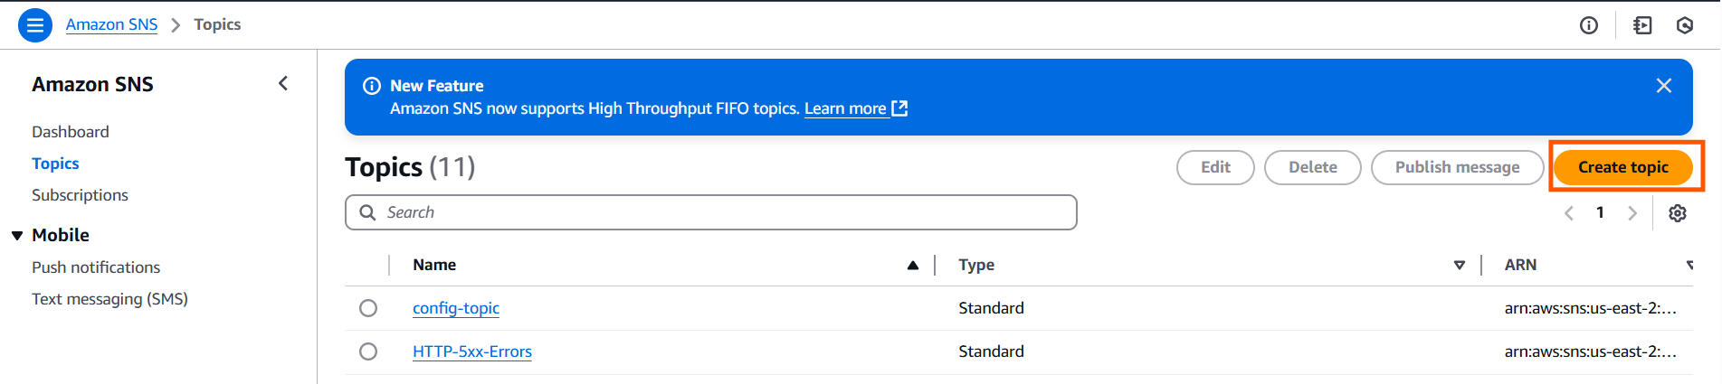Dismiss the New Feature banner
The image size is (1722, 384).
coord(1664,86)
